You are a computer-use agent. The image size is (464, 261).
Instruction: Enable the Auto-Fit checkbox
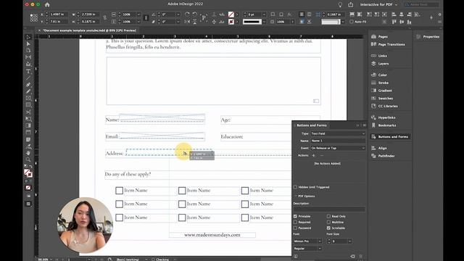coord(351,22)
